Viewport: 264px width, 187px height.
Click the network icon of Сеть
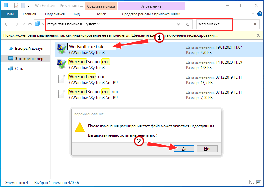(11, 69)
